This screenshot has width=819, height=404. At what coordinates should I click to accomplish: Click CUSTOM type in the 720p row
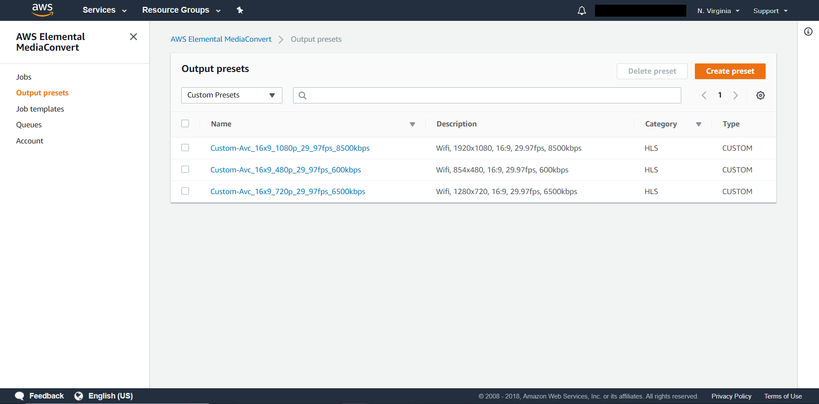pyautogui.click(x=738, y=192)
